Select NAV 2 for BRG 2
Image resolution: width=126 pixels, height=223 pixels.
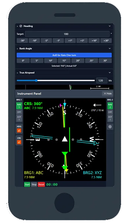coord(110,106)
